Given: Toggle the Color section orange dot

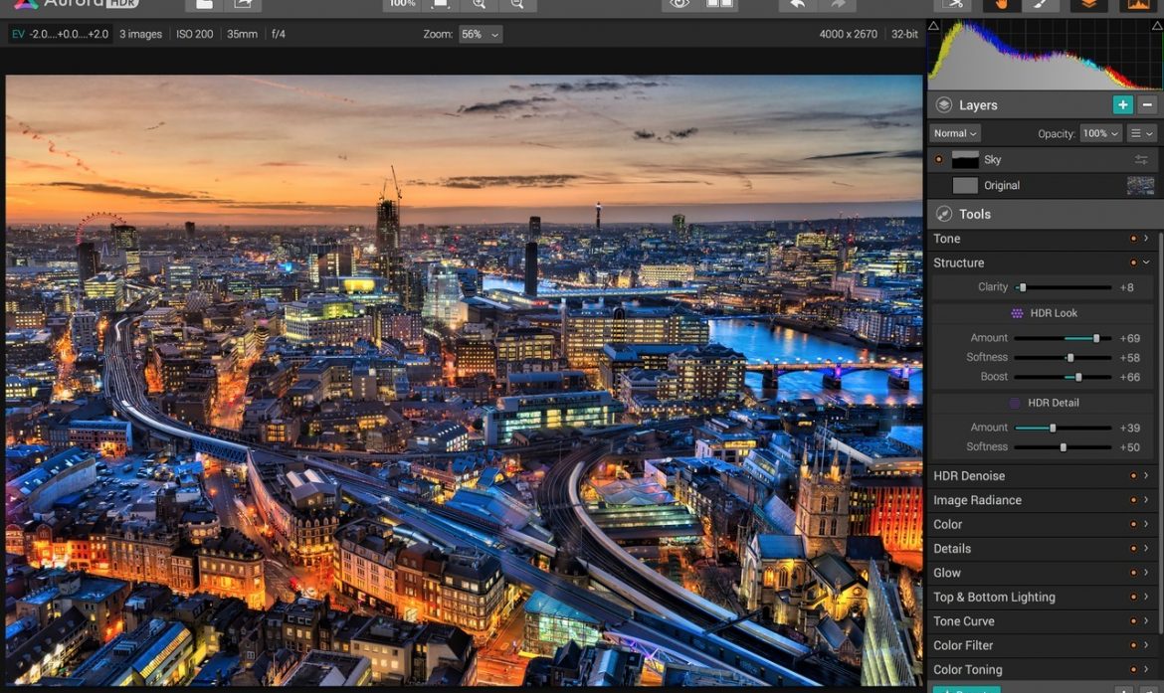Looking at the screenshot, I should (x=1133, y=524).
